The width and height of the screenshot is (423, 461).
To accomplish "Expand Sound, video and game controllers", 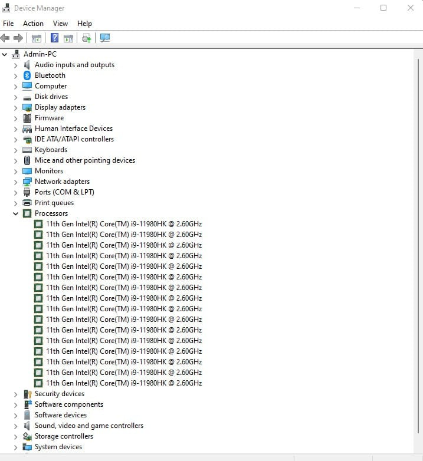I will click(x=16, y=426).
